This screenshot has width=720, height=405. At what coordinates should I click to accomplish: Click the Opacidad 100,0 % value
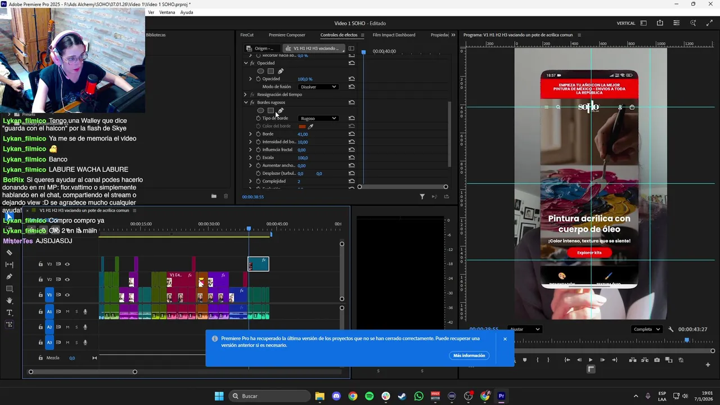pos(305,79)
